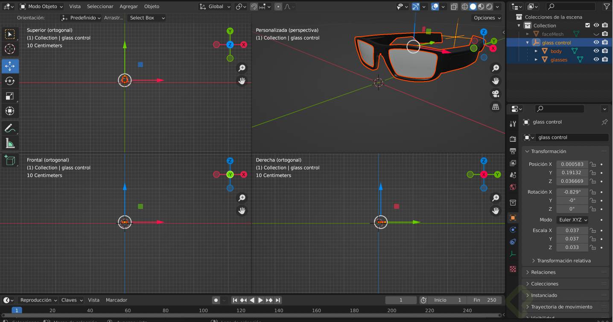The height and width of the screenshot is (322, 613).
Task: Activate the Cursor tool
Action: [x=10, y=49]
